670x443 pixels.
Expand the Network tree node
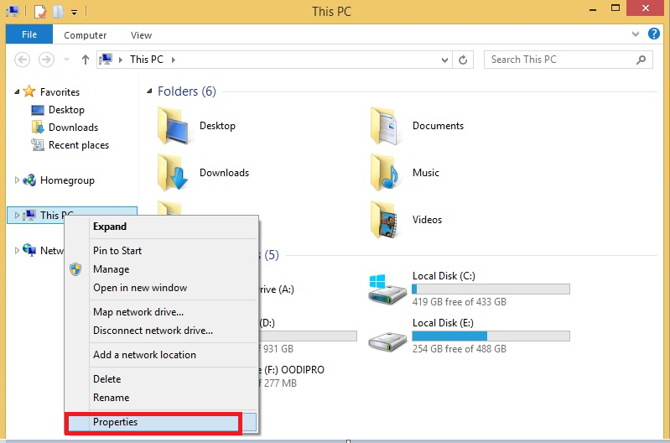pyautogui.click(x=17, y=250)
